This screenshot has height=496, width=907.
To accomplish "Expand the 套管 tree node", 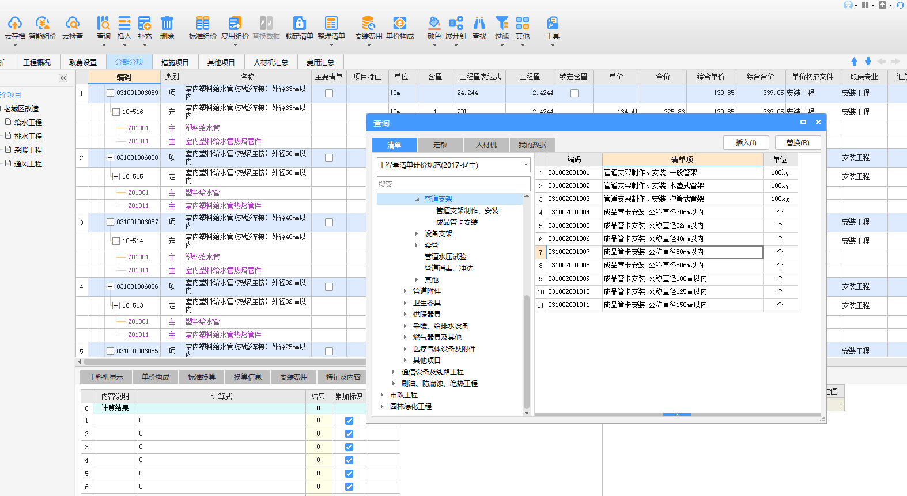I will (417, 245).
